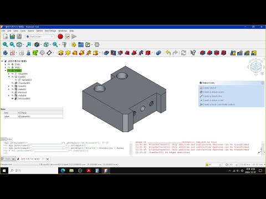Click the Refresh recompute icon
The height and width of the screenshot is (199, 266).
click(183, 53)
